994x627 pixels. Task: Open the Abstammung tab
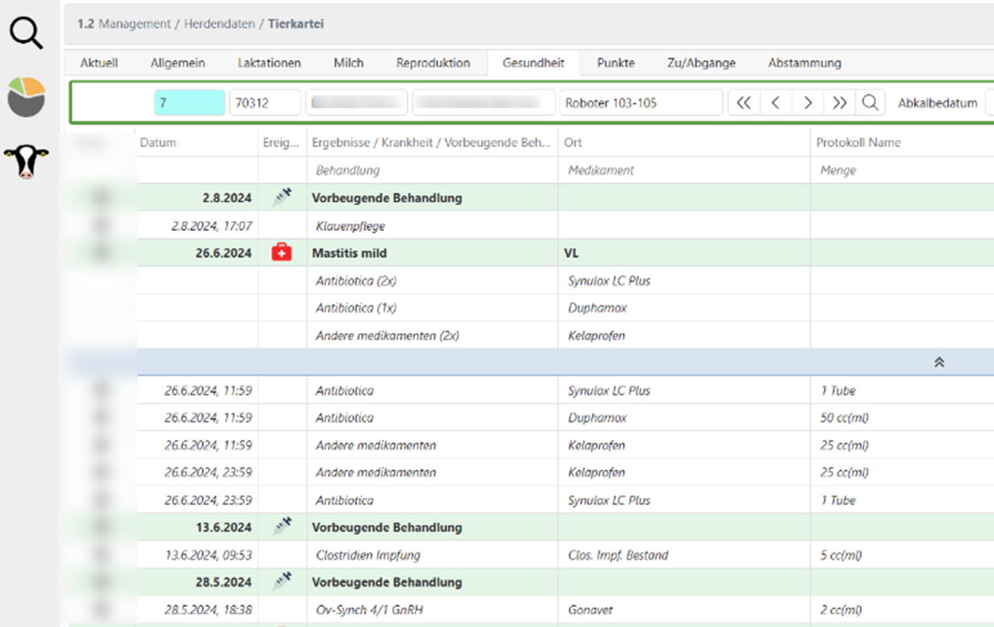click(804, 63)
